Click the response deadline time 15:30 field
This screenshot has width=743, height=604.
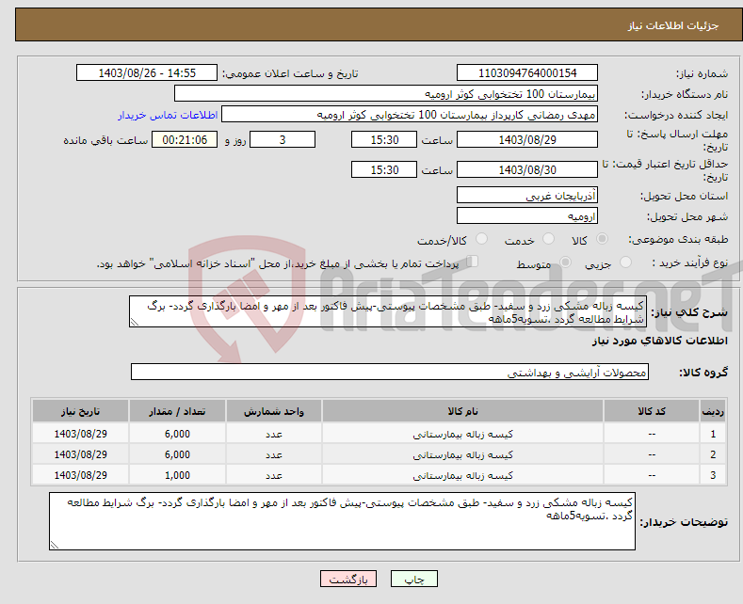[384, 139]
